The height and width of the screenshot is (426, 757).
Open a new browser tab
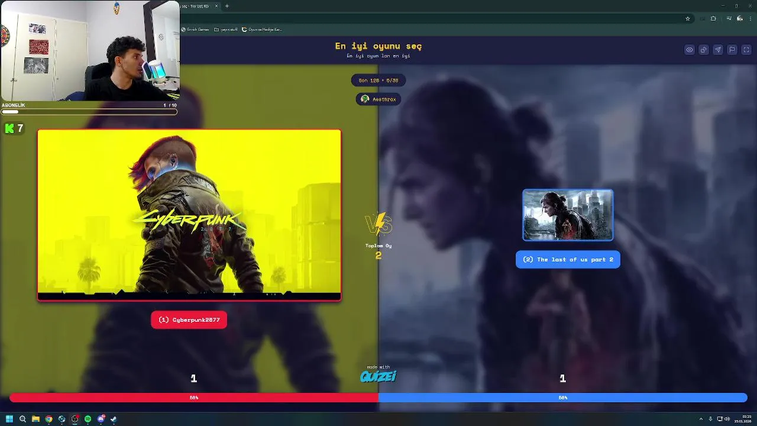click(x=227, y=6)
